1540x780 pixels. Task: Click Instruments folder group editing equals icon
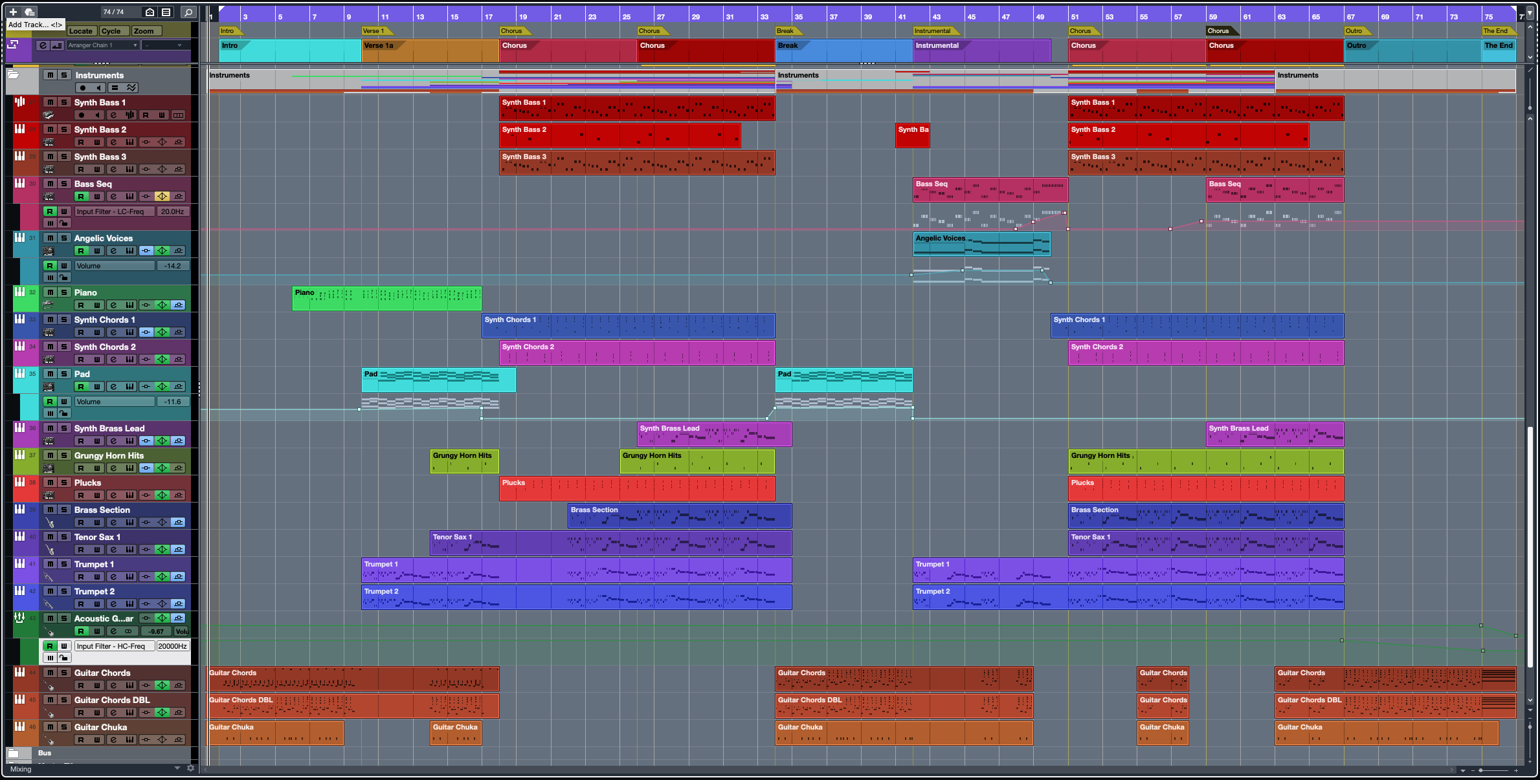[115, 88]
